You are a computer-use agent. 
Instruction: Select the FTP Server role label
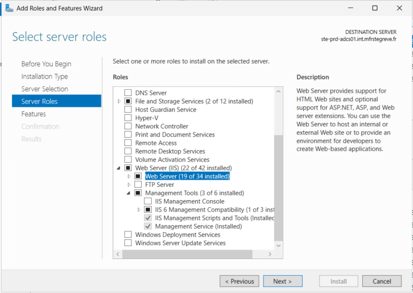tap(159, 185)
